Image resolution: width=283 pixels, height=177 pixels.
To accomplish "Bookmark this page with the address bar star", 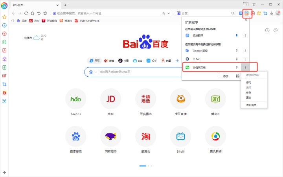I will (164, 13).
